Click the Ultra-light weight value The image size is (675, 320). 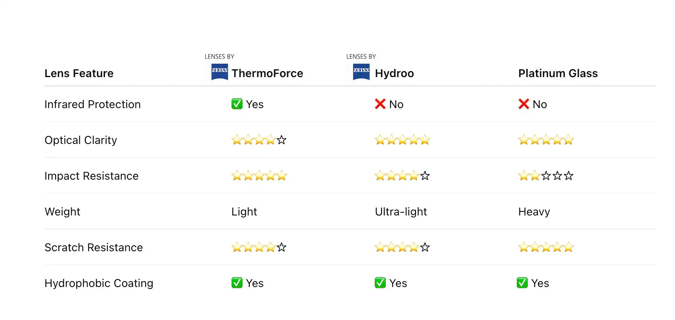(x=401, y=212)
